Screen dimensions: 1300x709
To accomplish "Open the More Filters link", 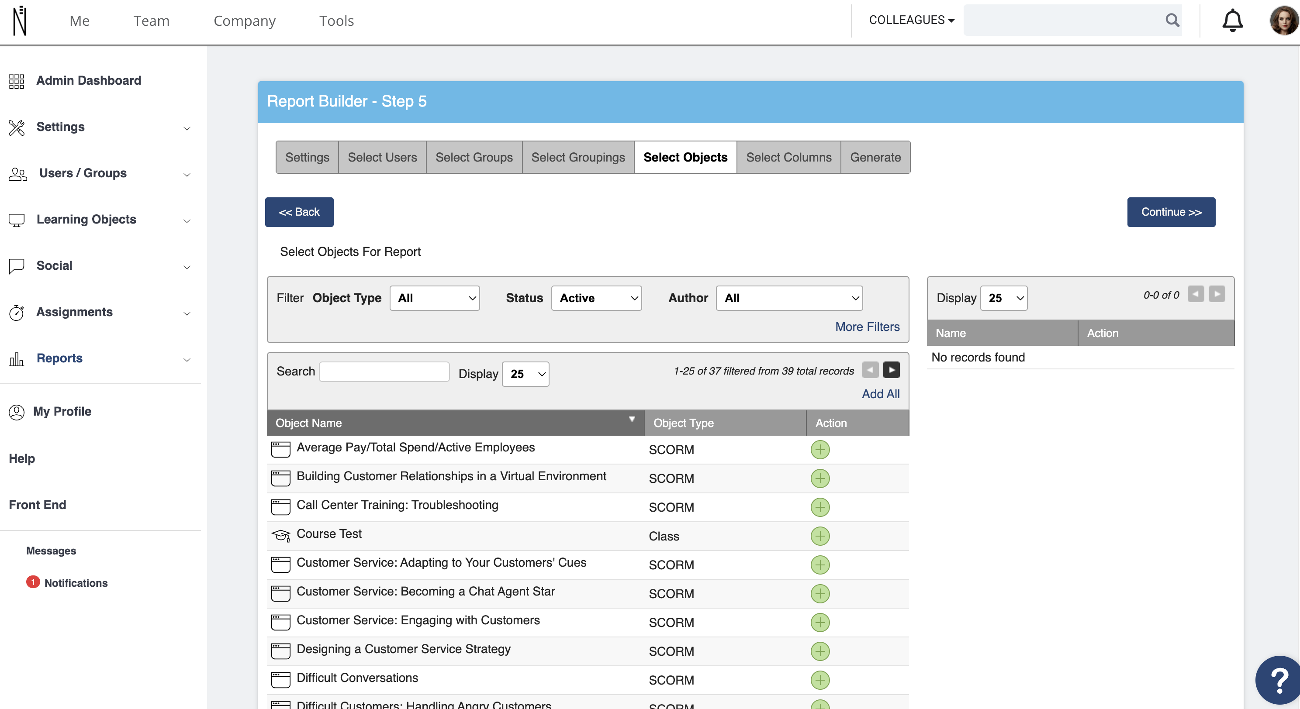I will pos(867,327).
